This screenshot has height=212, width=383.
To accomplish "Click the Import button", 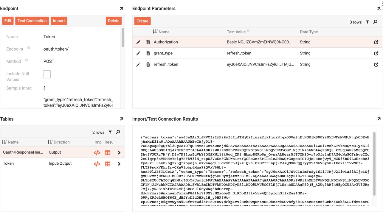I will pyautogui.click(x=59, y=21).
